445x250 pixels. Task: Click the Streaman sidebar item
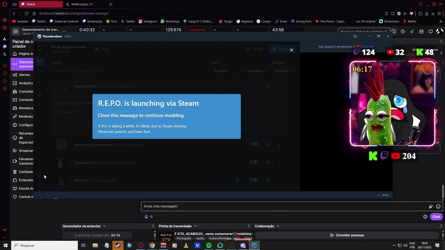(x=23, y=151)
